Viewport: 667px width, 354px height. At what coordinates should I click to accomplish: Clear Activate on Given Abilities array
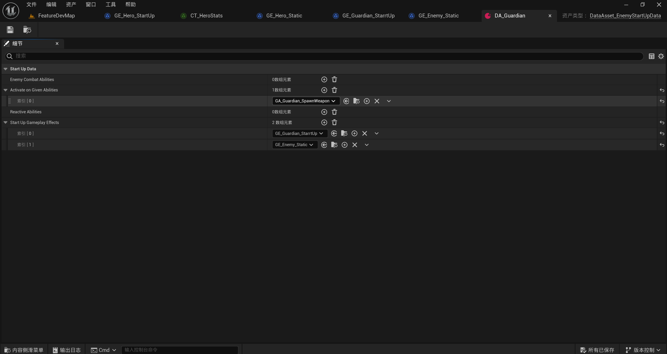click(x=334, y=90)
